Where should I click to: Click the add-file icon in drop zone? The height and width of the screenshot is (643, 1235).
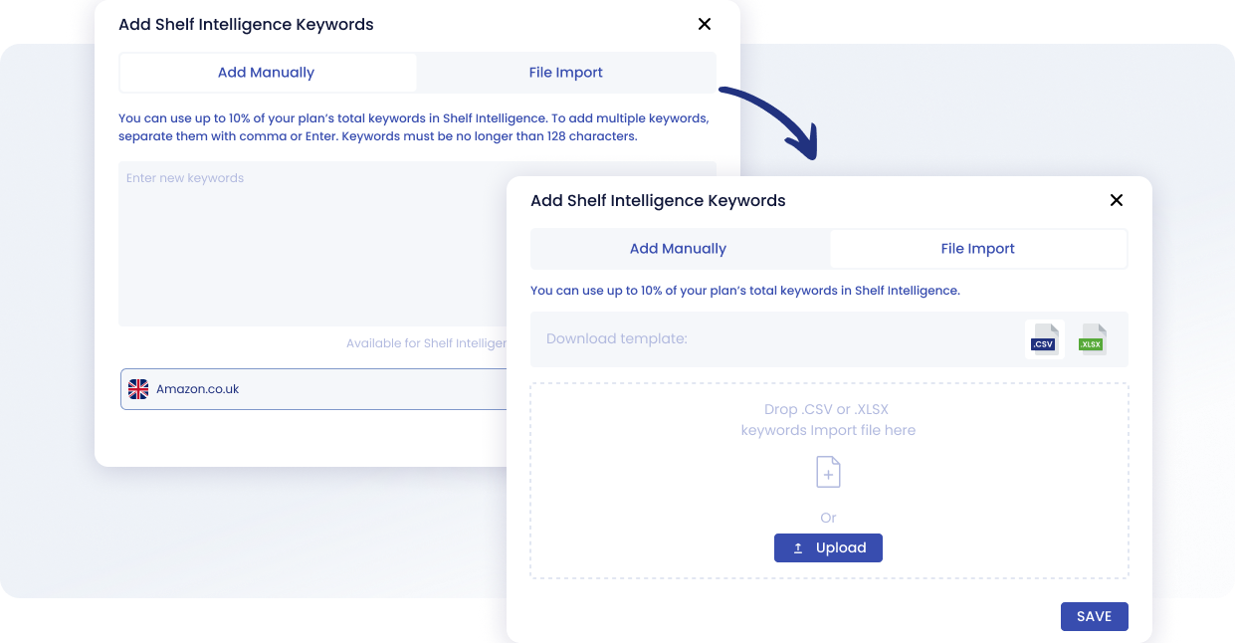[x=828, y=472]
